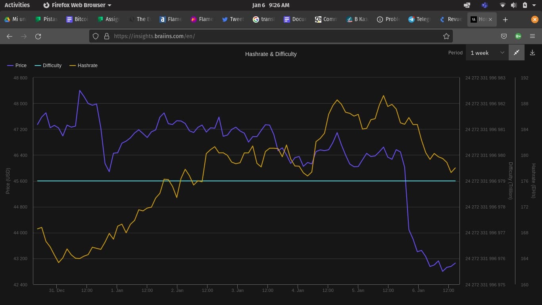Click the clock showing Jan 6
Image resolution: width=542 pixels, height=305 pixels.
pos(271,5)
